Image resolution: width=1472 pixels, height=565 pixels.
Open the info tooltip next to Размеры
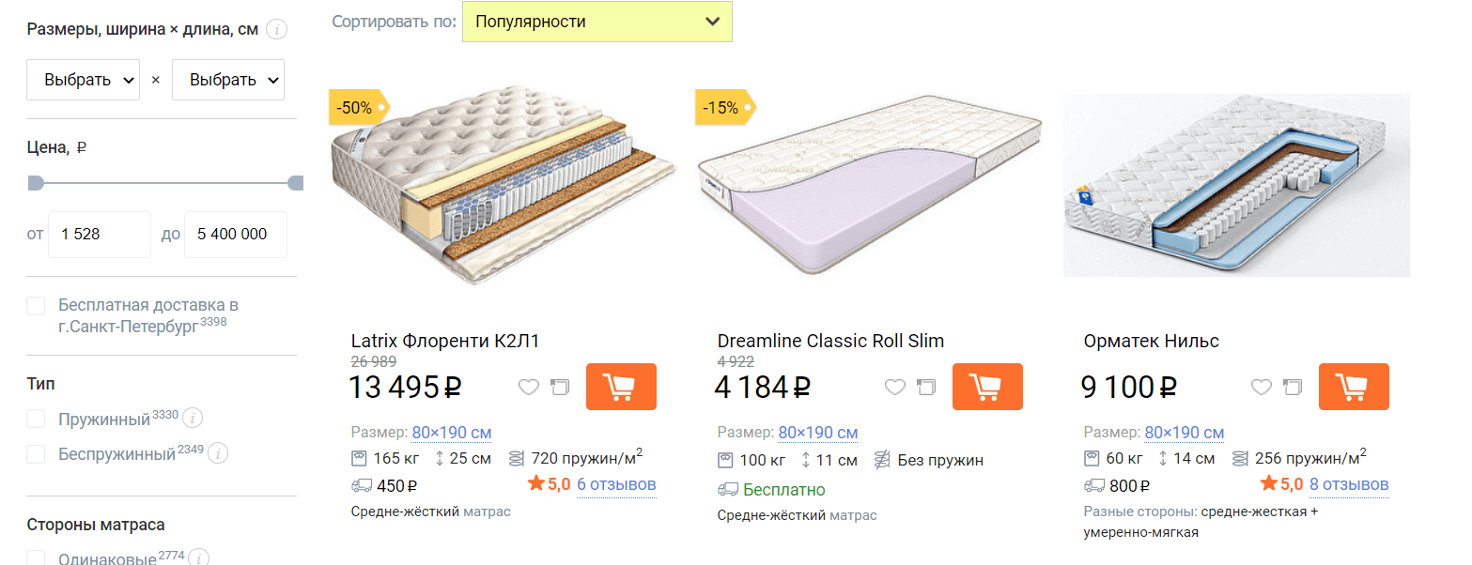pos(276,29)
